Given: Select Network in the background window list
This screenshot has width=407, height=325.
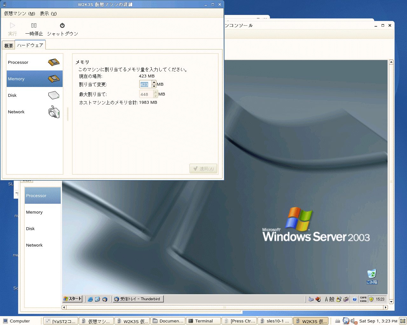Looking at the screenshot, I should click(x=43, y=245).
